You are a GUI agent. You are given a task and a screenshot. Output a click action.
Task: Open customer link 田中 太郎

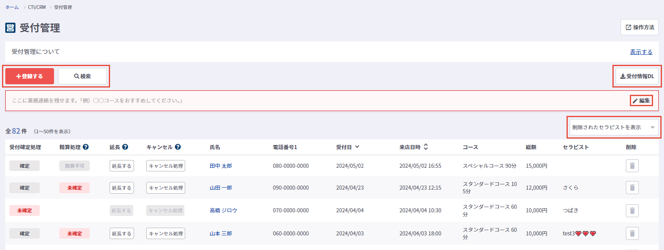click(221, 166)
